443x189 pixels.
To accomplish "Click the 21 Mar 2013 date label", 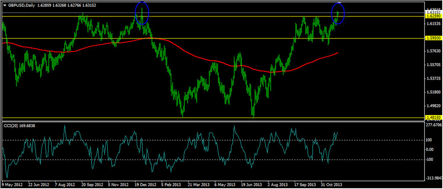I will 199,185.
